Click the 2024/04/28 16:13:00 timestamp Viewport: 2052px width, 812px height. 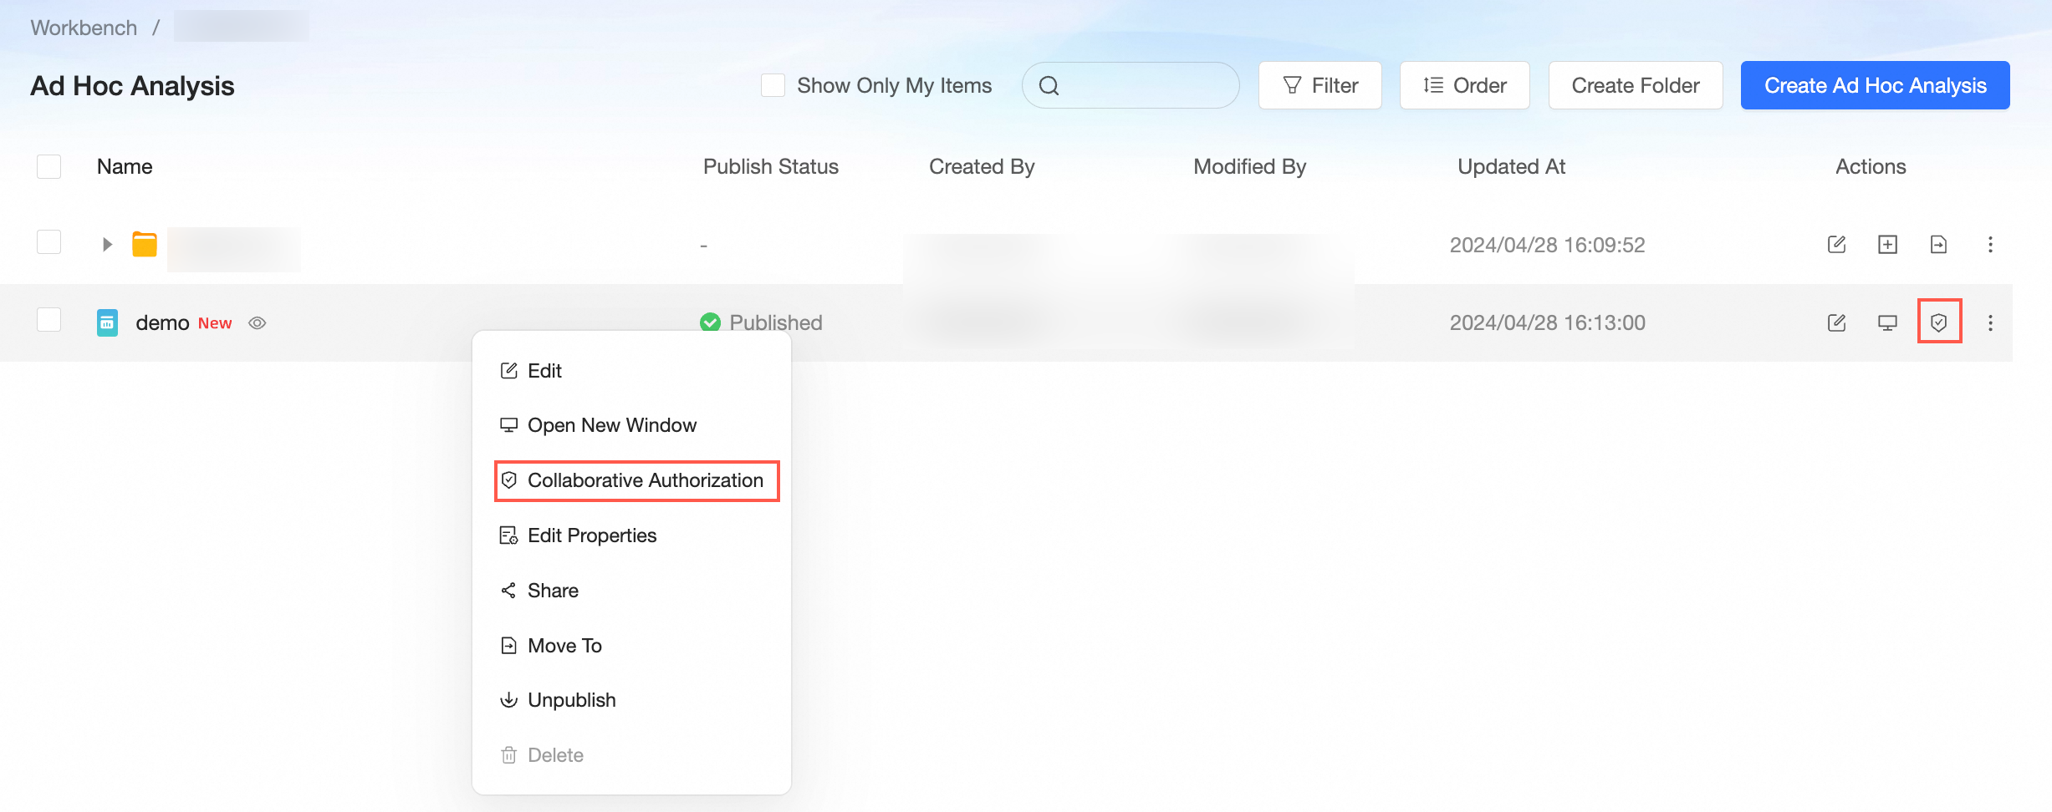(1547, 322)
